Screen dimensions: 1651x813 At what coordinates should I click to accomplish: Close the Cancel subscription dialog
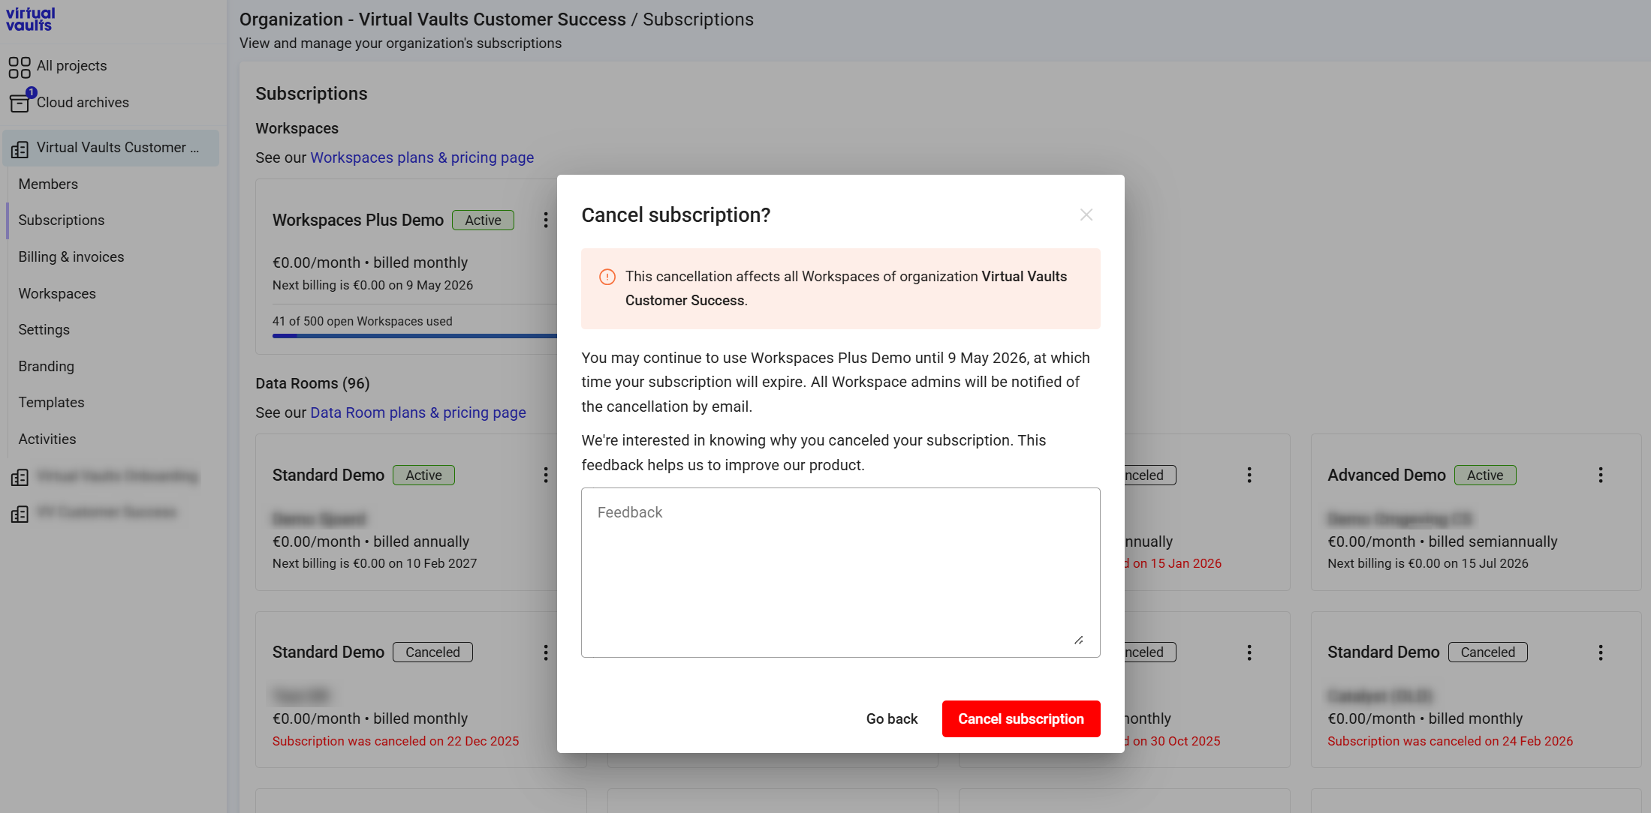click(x=1086, y=215)
